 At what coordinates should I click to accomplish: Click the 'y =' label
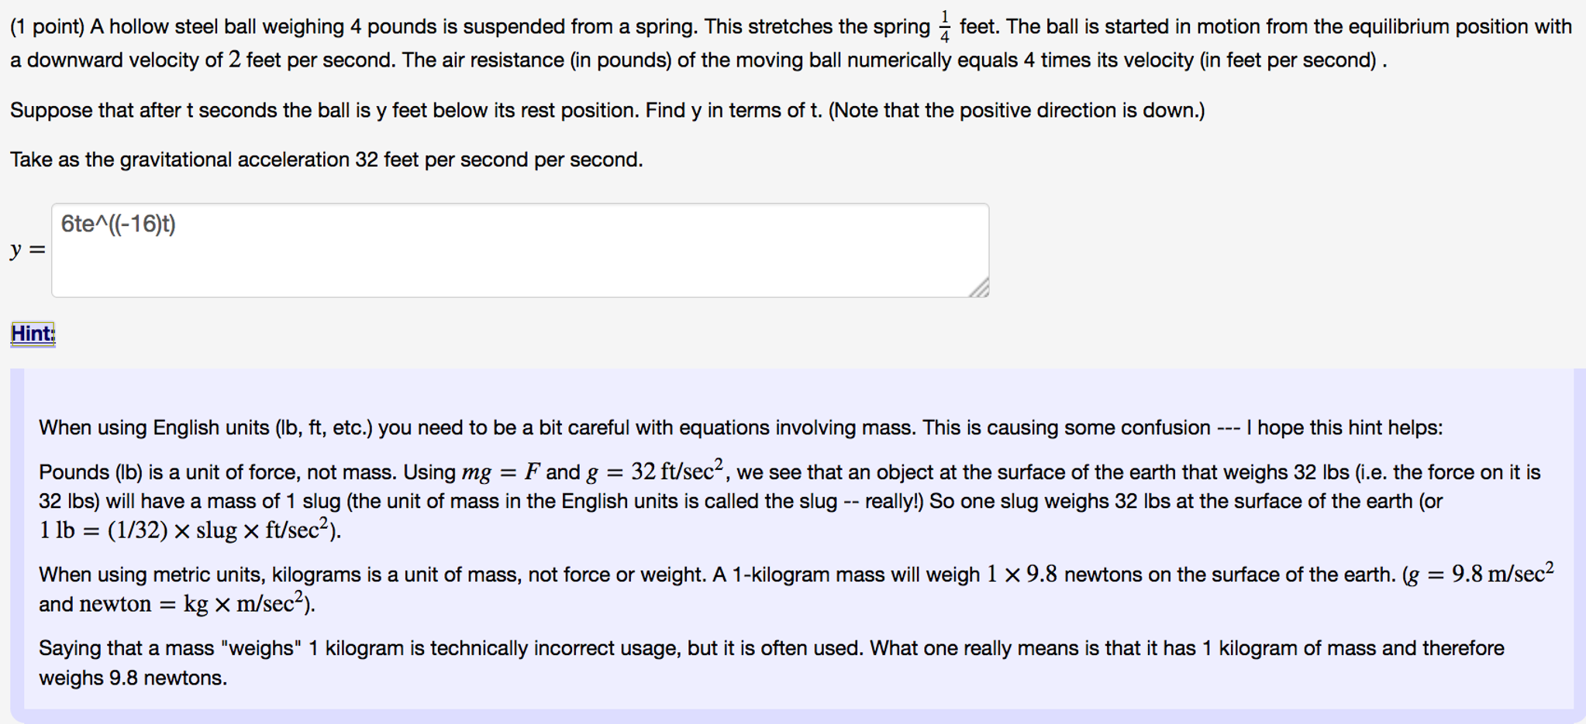click(x=28, y=250)
